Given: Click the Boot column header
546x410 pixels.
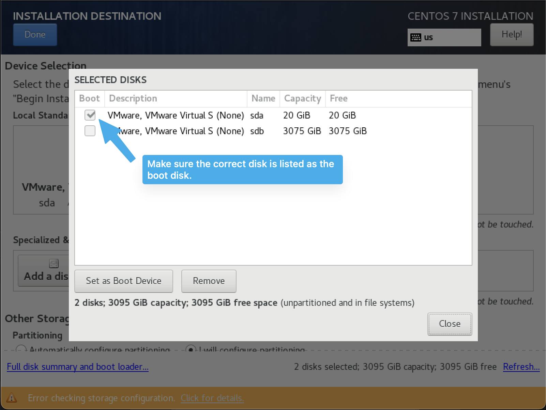Looking at the screenshot, I should (89, 98).
